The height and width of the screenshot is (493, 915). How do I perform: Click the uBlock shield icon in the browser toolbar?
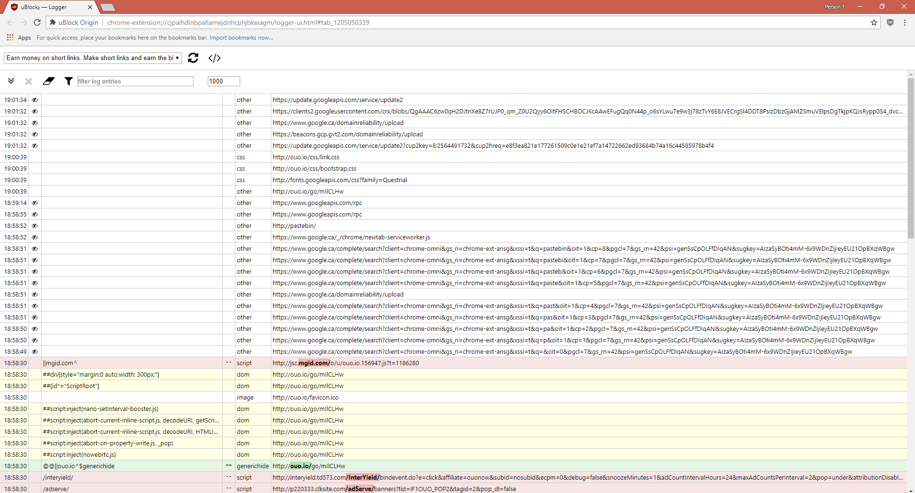pos(890,22)
